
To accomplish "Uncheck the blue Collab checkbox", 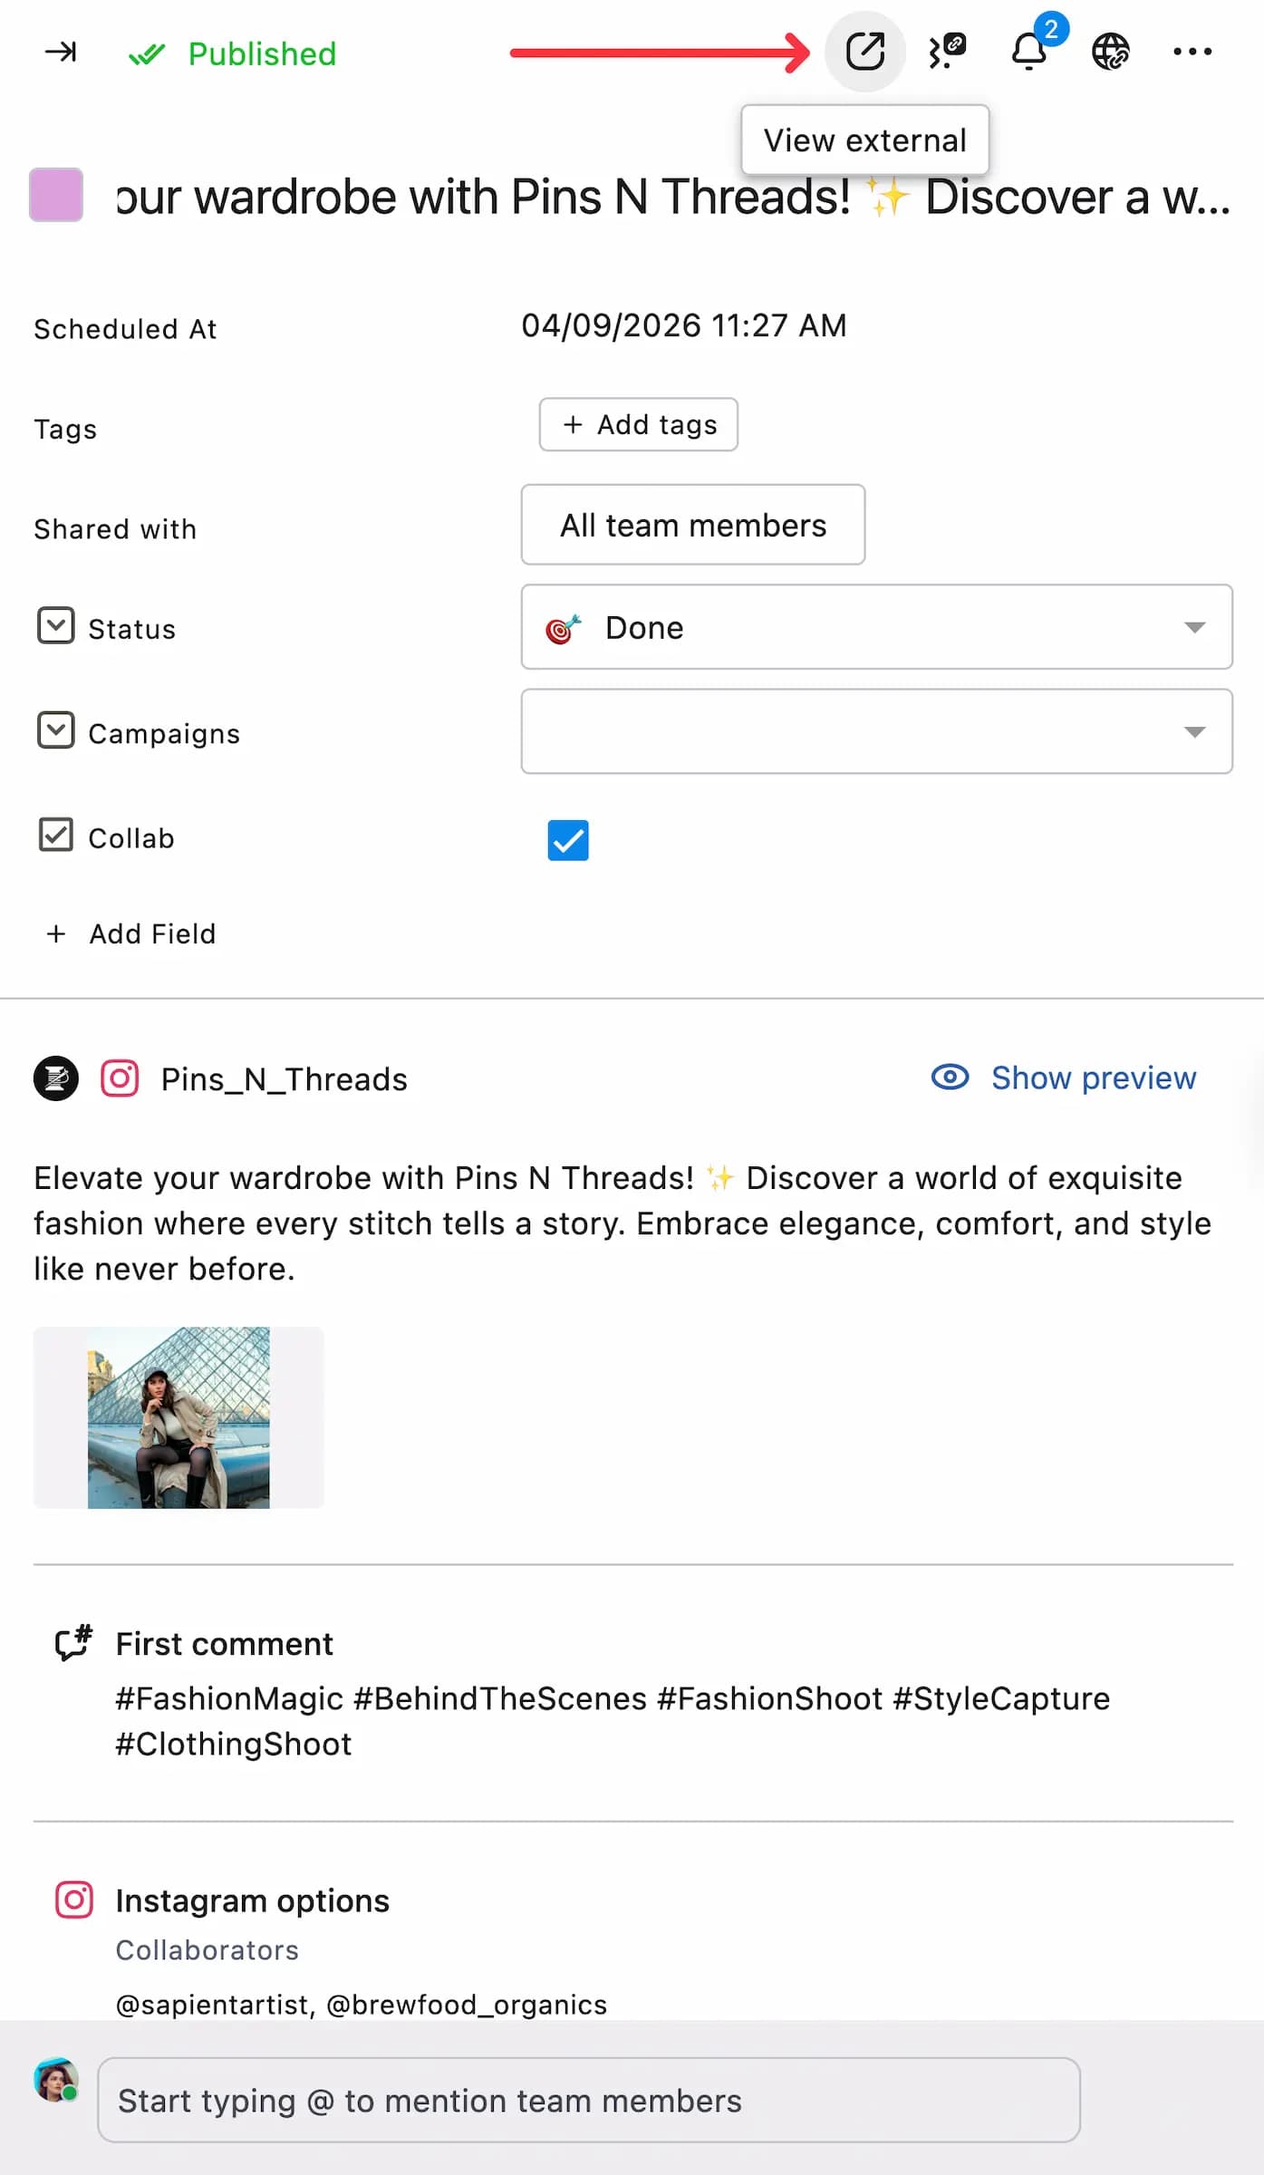I will tap(568, 839).
